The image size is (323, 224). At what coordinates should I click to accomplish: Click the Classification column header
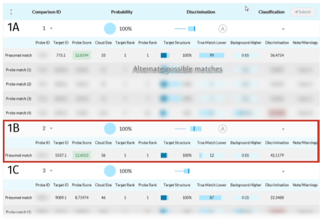[272, 12]
